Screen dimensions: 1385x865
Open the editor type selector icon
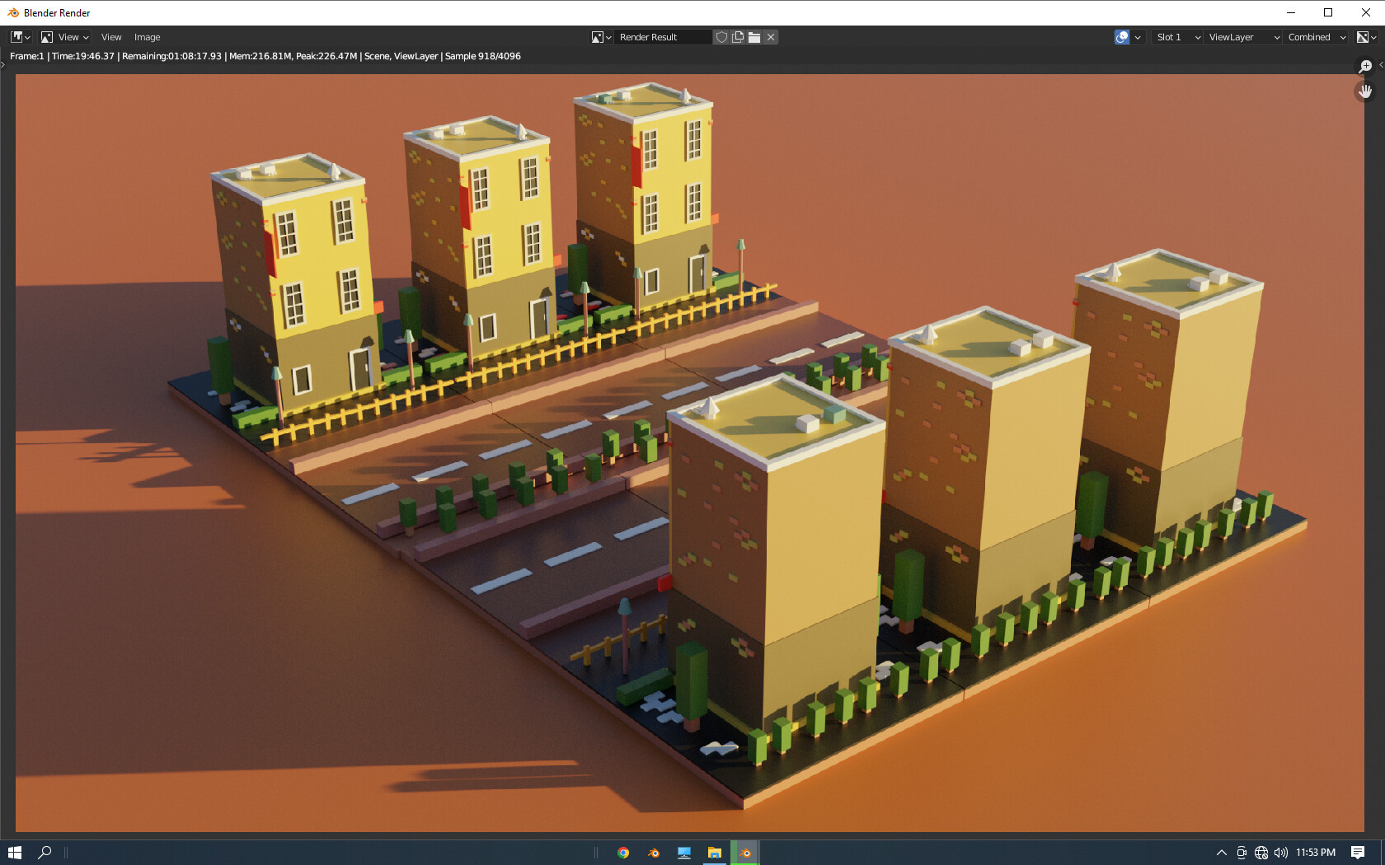tap(16, 36)
